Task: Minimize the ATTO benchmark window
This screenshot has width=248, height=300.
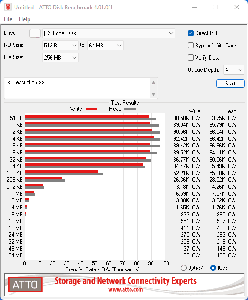Action: click(x=194, y=7)
